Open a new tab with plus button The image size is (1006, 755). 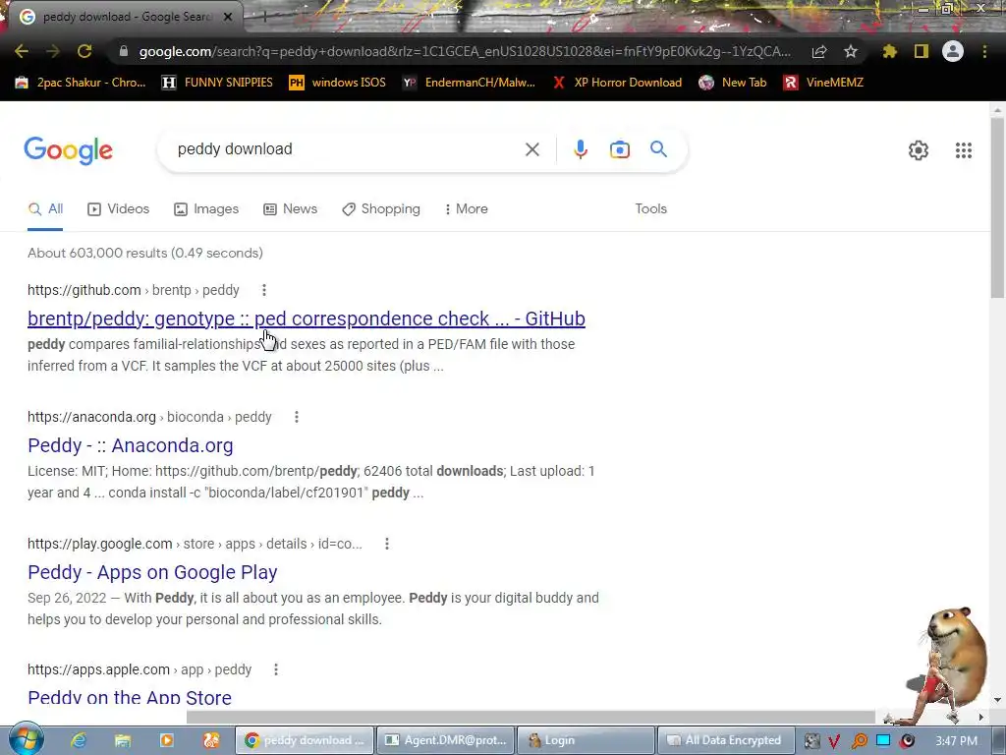click(x=264, y=17)
